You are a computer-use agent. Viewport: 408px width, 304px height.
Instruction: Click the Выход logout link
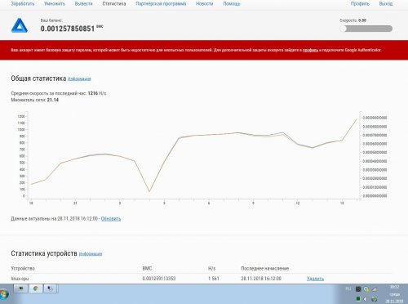[386, 4]
